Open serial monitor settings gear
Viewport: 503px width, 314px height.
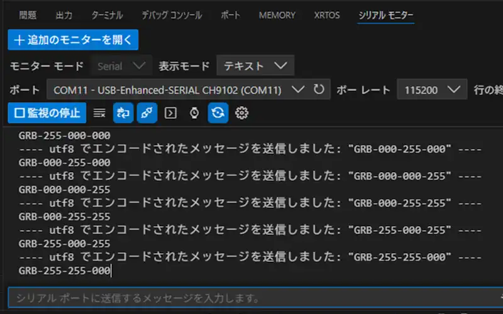click(242, 113)
